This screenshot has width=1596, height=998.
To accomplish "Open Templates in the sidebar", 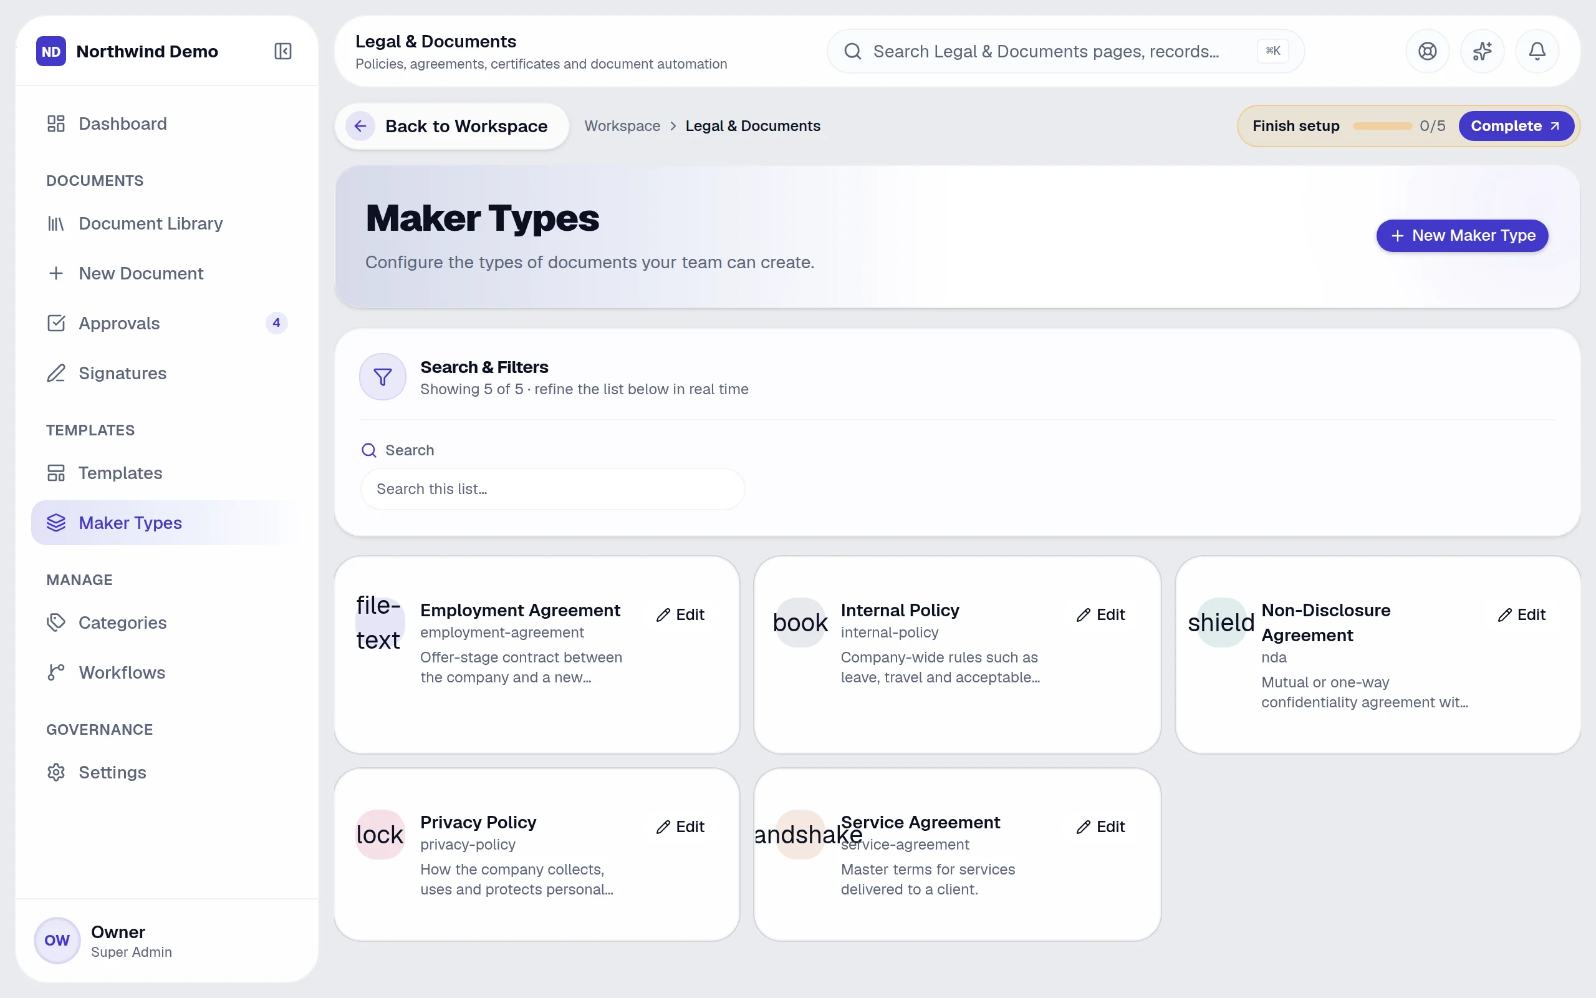I will point(166,473).
